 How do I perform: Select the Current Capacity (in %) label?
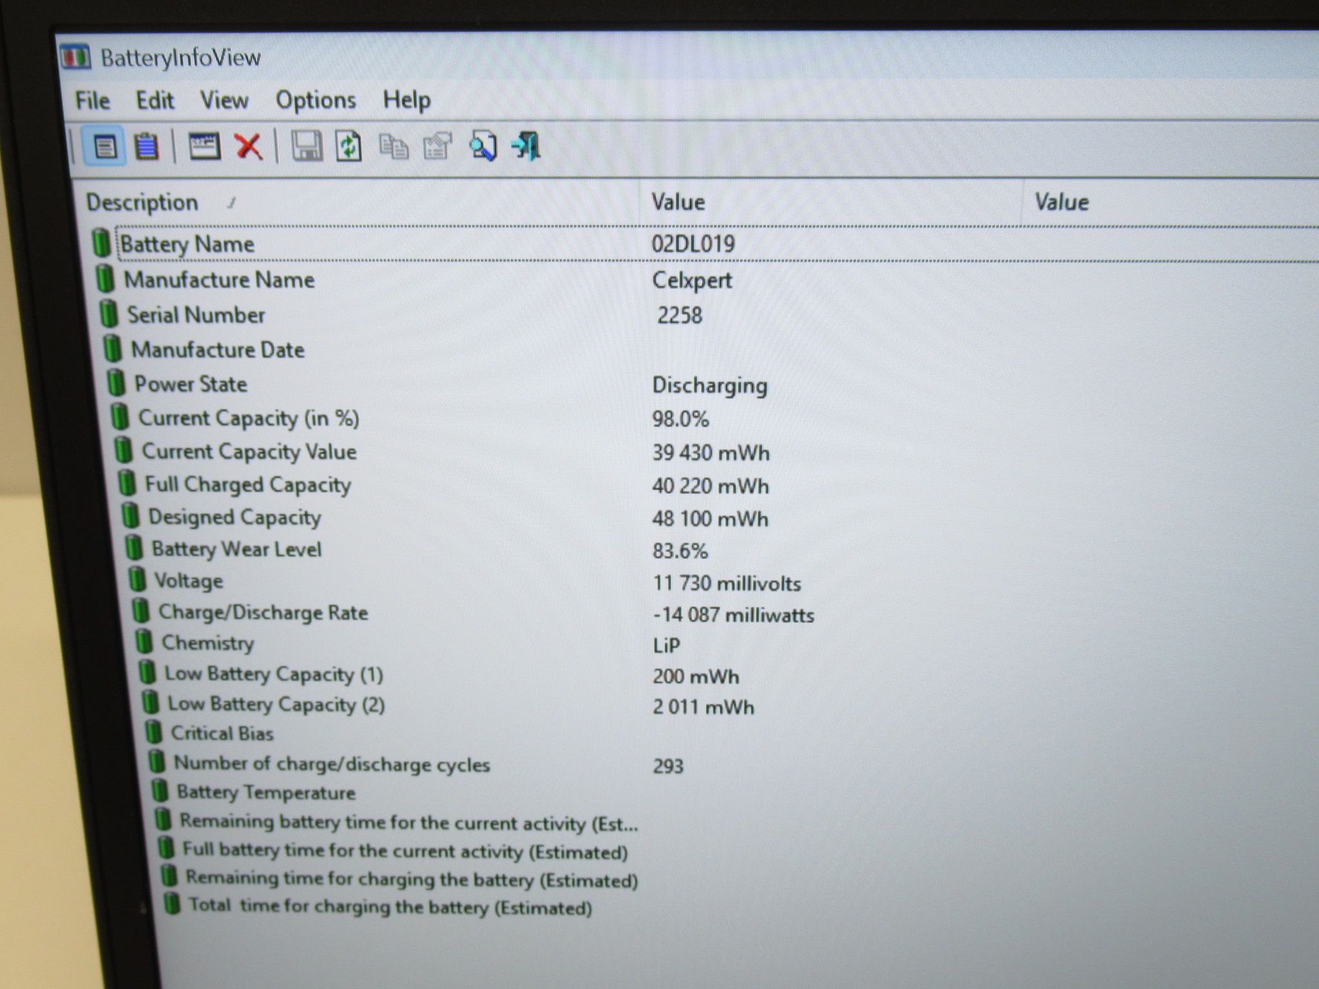[x=249, y=419]
